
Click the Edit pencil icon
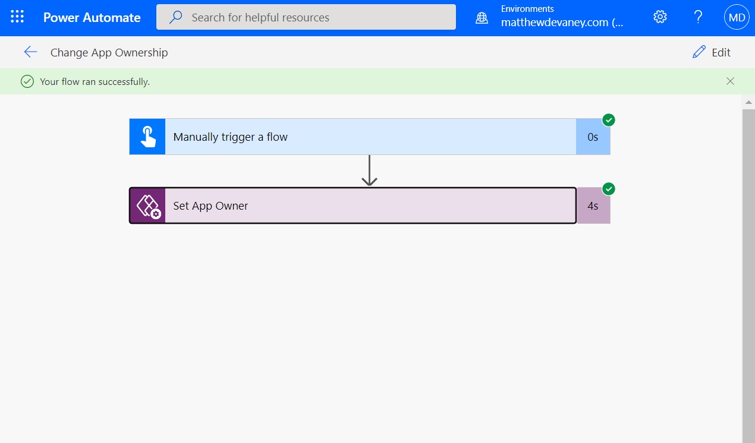click(699, 52)
